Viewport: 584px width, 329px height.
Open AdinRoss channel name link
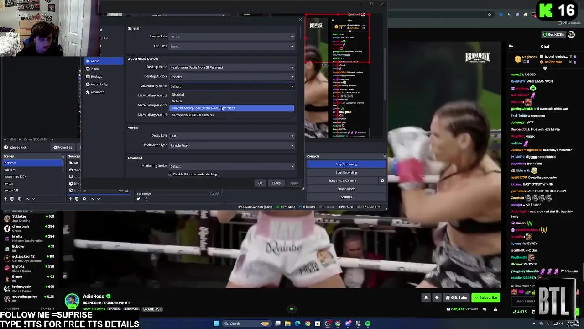[x=94, y=297]
